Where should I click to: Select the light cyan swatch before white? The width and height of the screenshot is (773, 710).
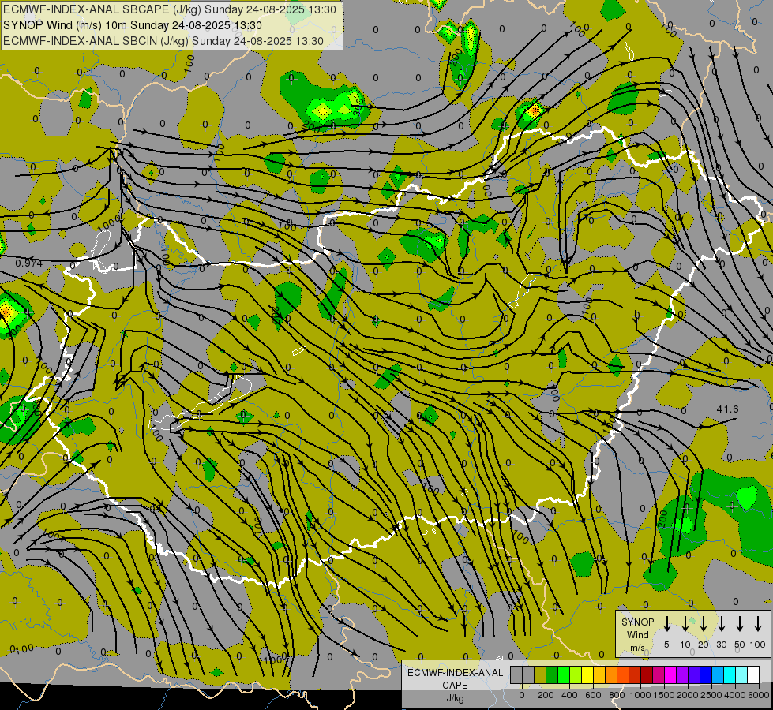click(x=741, y=674)
